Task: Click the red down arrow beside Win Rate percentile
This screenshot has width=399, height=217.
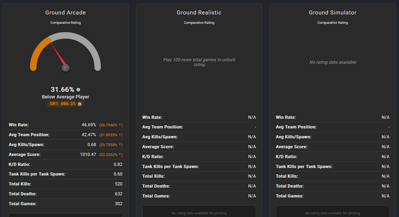Action: [x=120, y=125]
